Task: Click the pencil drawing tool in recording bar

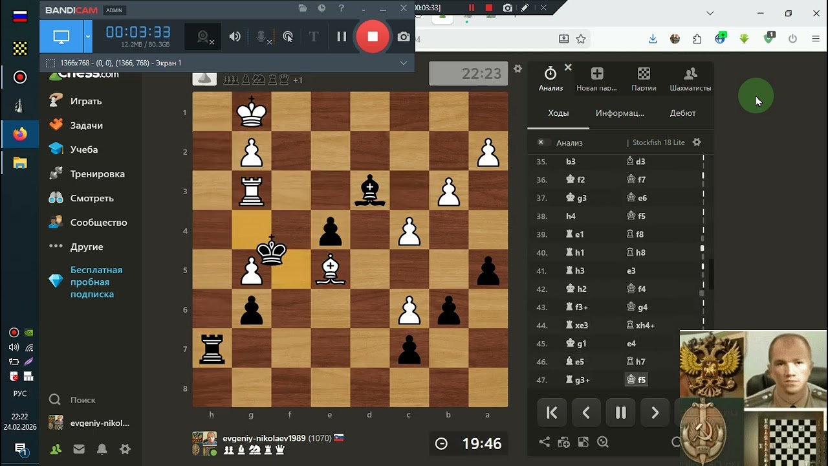Action: (525, 8)
